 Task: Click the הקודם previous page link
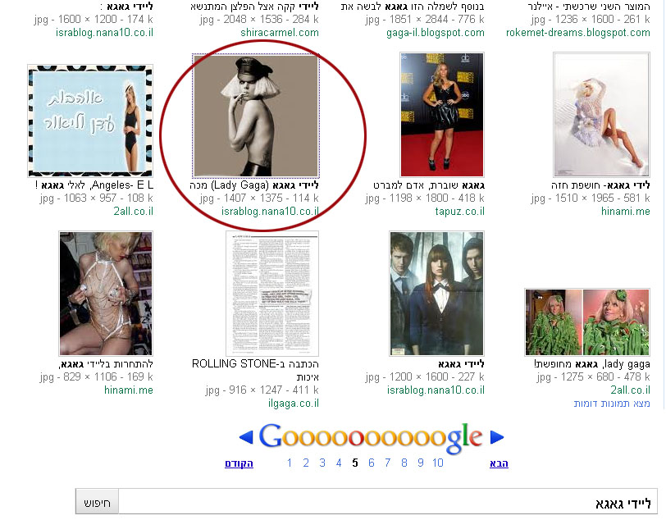[x=239, y=463]
